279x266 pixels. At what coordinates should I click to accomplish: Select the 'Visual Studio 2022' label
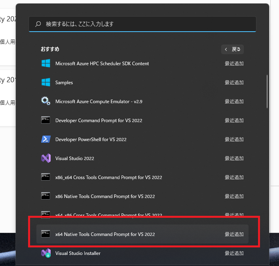(75, 158)
